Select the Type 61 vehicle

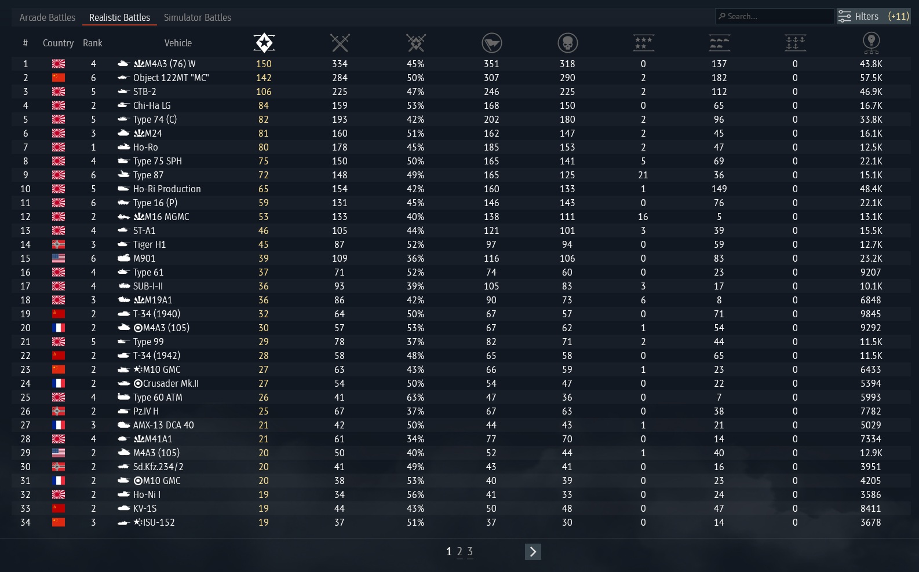[148, 272]
